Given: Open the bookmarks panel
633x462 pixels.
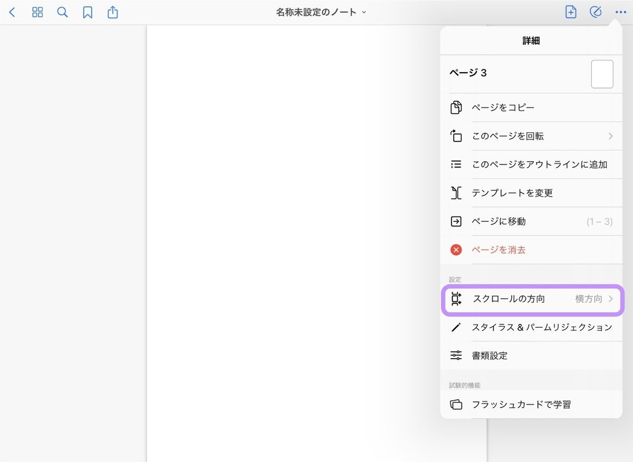Looking at the screenshot, I should click(87, 12).
